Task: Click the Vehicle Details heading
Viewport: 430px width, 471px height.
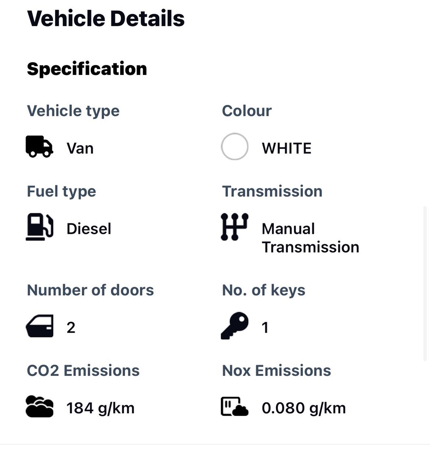Action: click(x=106, y=19)
